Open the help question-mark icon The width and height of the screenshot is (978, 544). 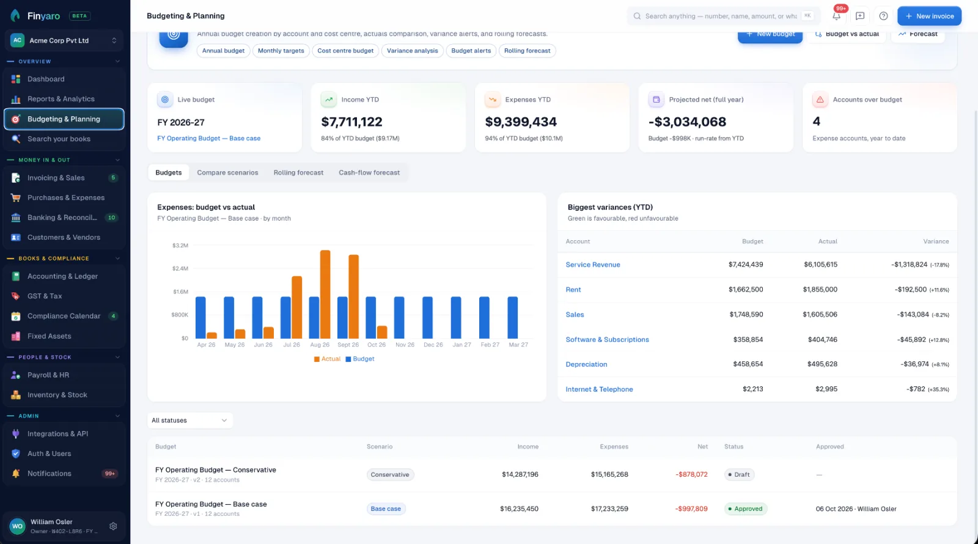pyautogui.click(x=883, y=16)
